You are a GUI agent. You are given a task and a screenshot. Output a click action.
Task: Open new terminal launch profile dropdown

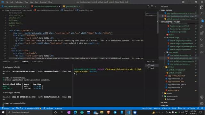pyautogui.click(x=150, y=62)
